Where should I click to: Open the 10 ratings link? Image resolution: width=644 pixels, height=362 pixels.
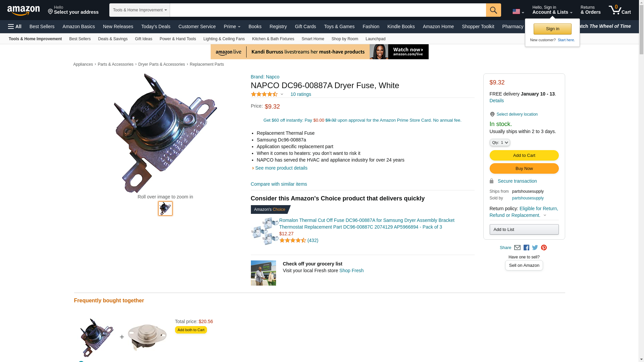[301, 94]
